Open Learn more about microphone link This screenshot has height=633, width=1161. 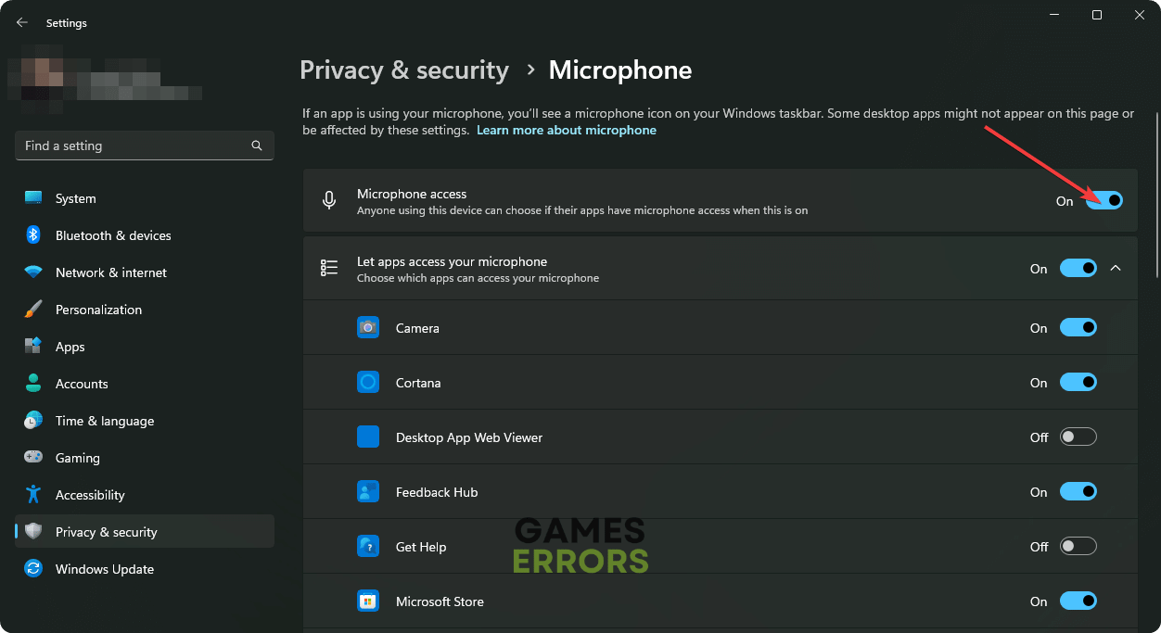[x=566, y=131]
